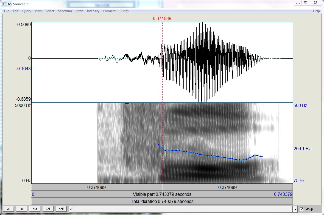This screenshot has width=324, height=215.
Task: Click the Praat icon in the title bar
Action: [4, 4]
